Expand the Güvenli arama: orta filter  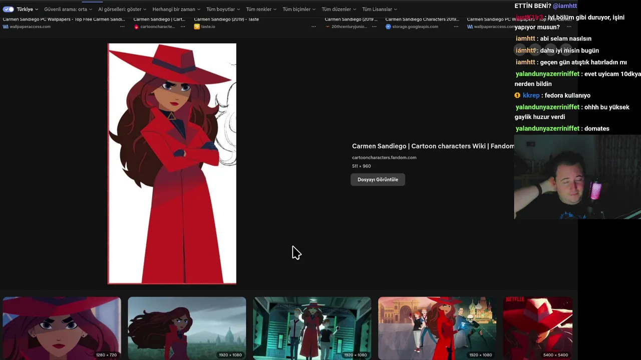[68, 9]
